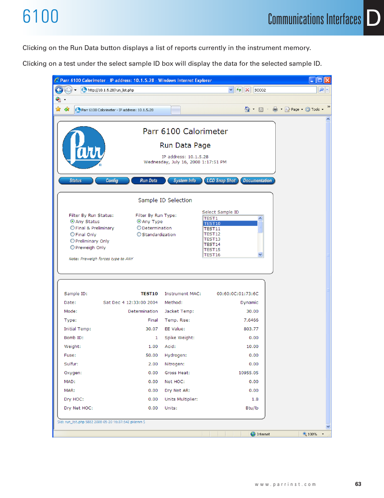Minimize the Internet Explorer window
384x498 pixels.
[312, 80]
